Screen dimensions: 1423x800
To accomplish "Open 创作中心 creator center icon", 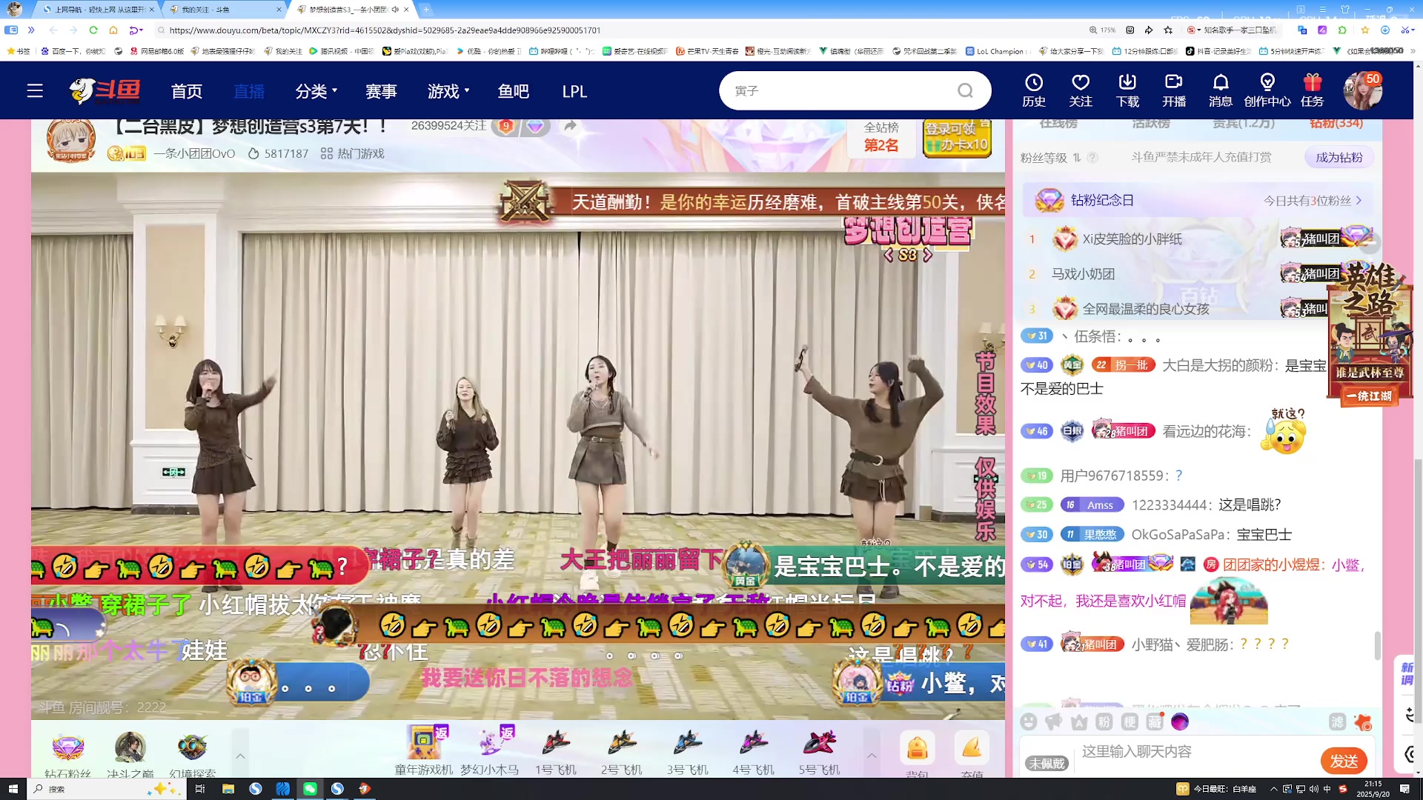I will pyautogui.click(x=1267, y=90).
